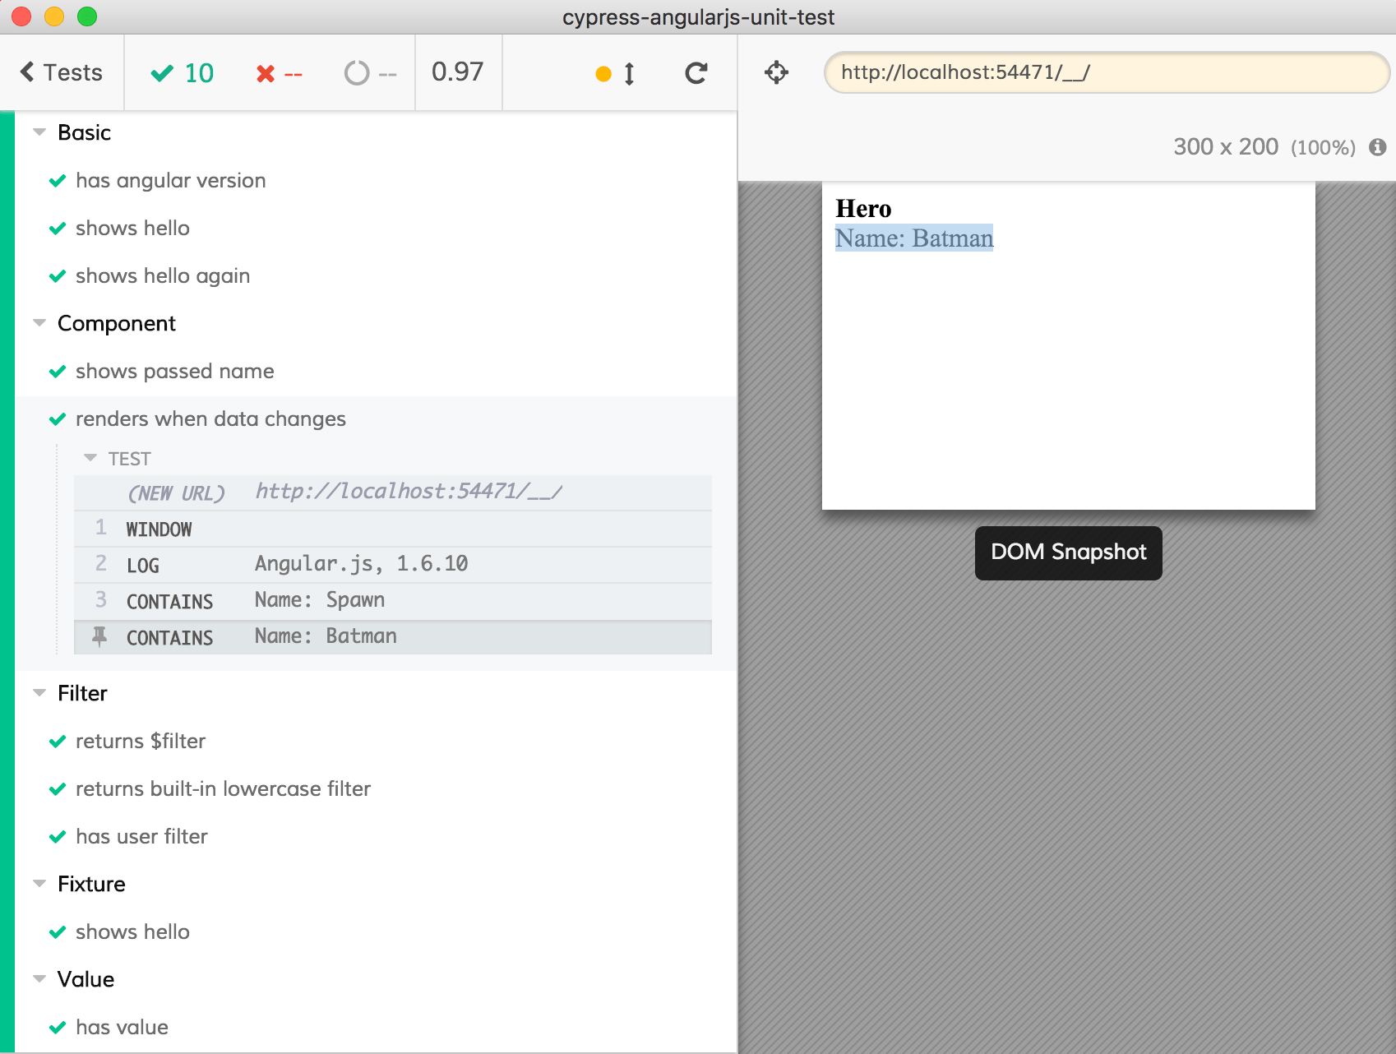Click the checkmark beside 'has angular version'
Screen dimensions: 1396x1054
pos(58,180)
